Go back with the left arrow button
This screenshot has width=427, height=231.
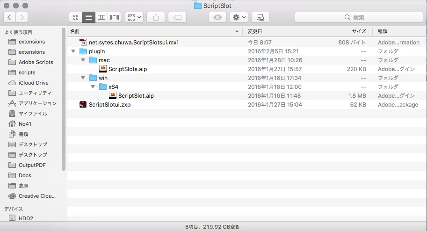pos(9,17)
